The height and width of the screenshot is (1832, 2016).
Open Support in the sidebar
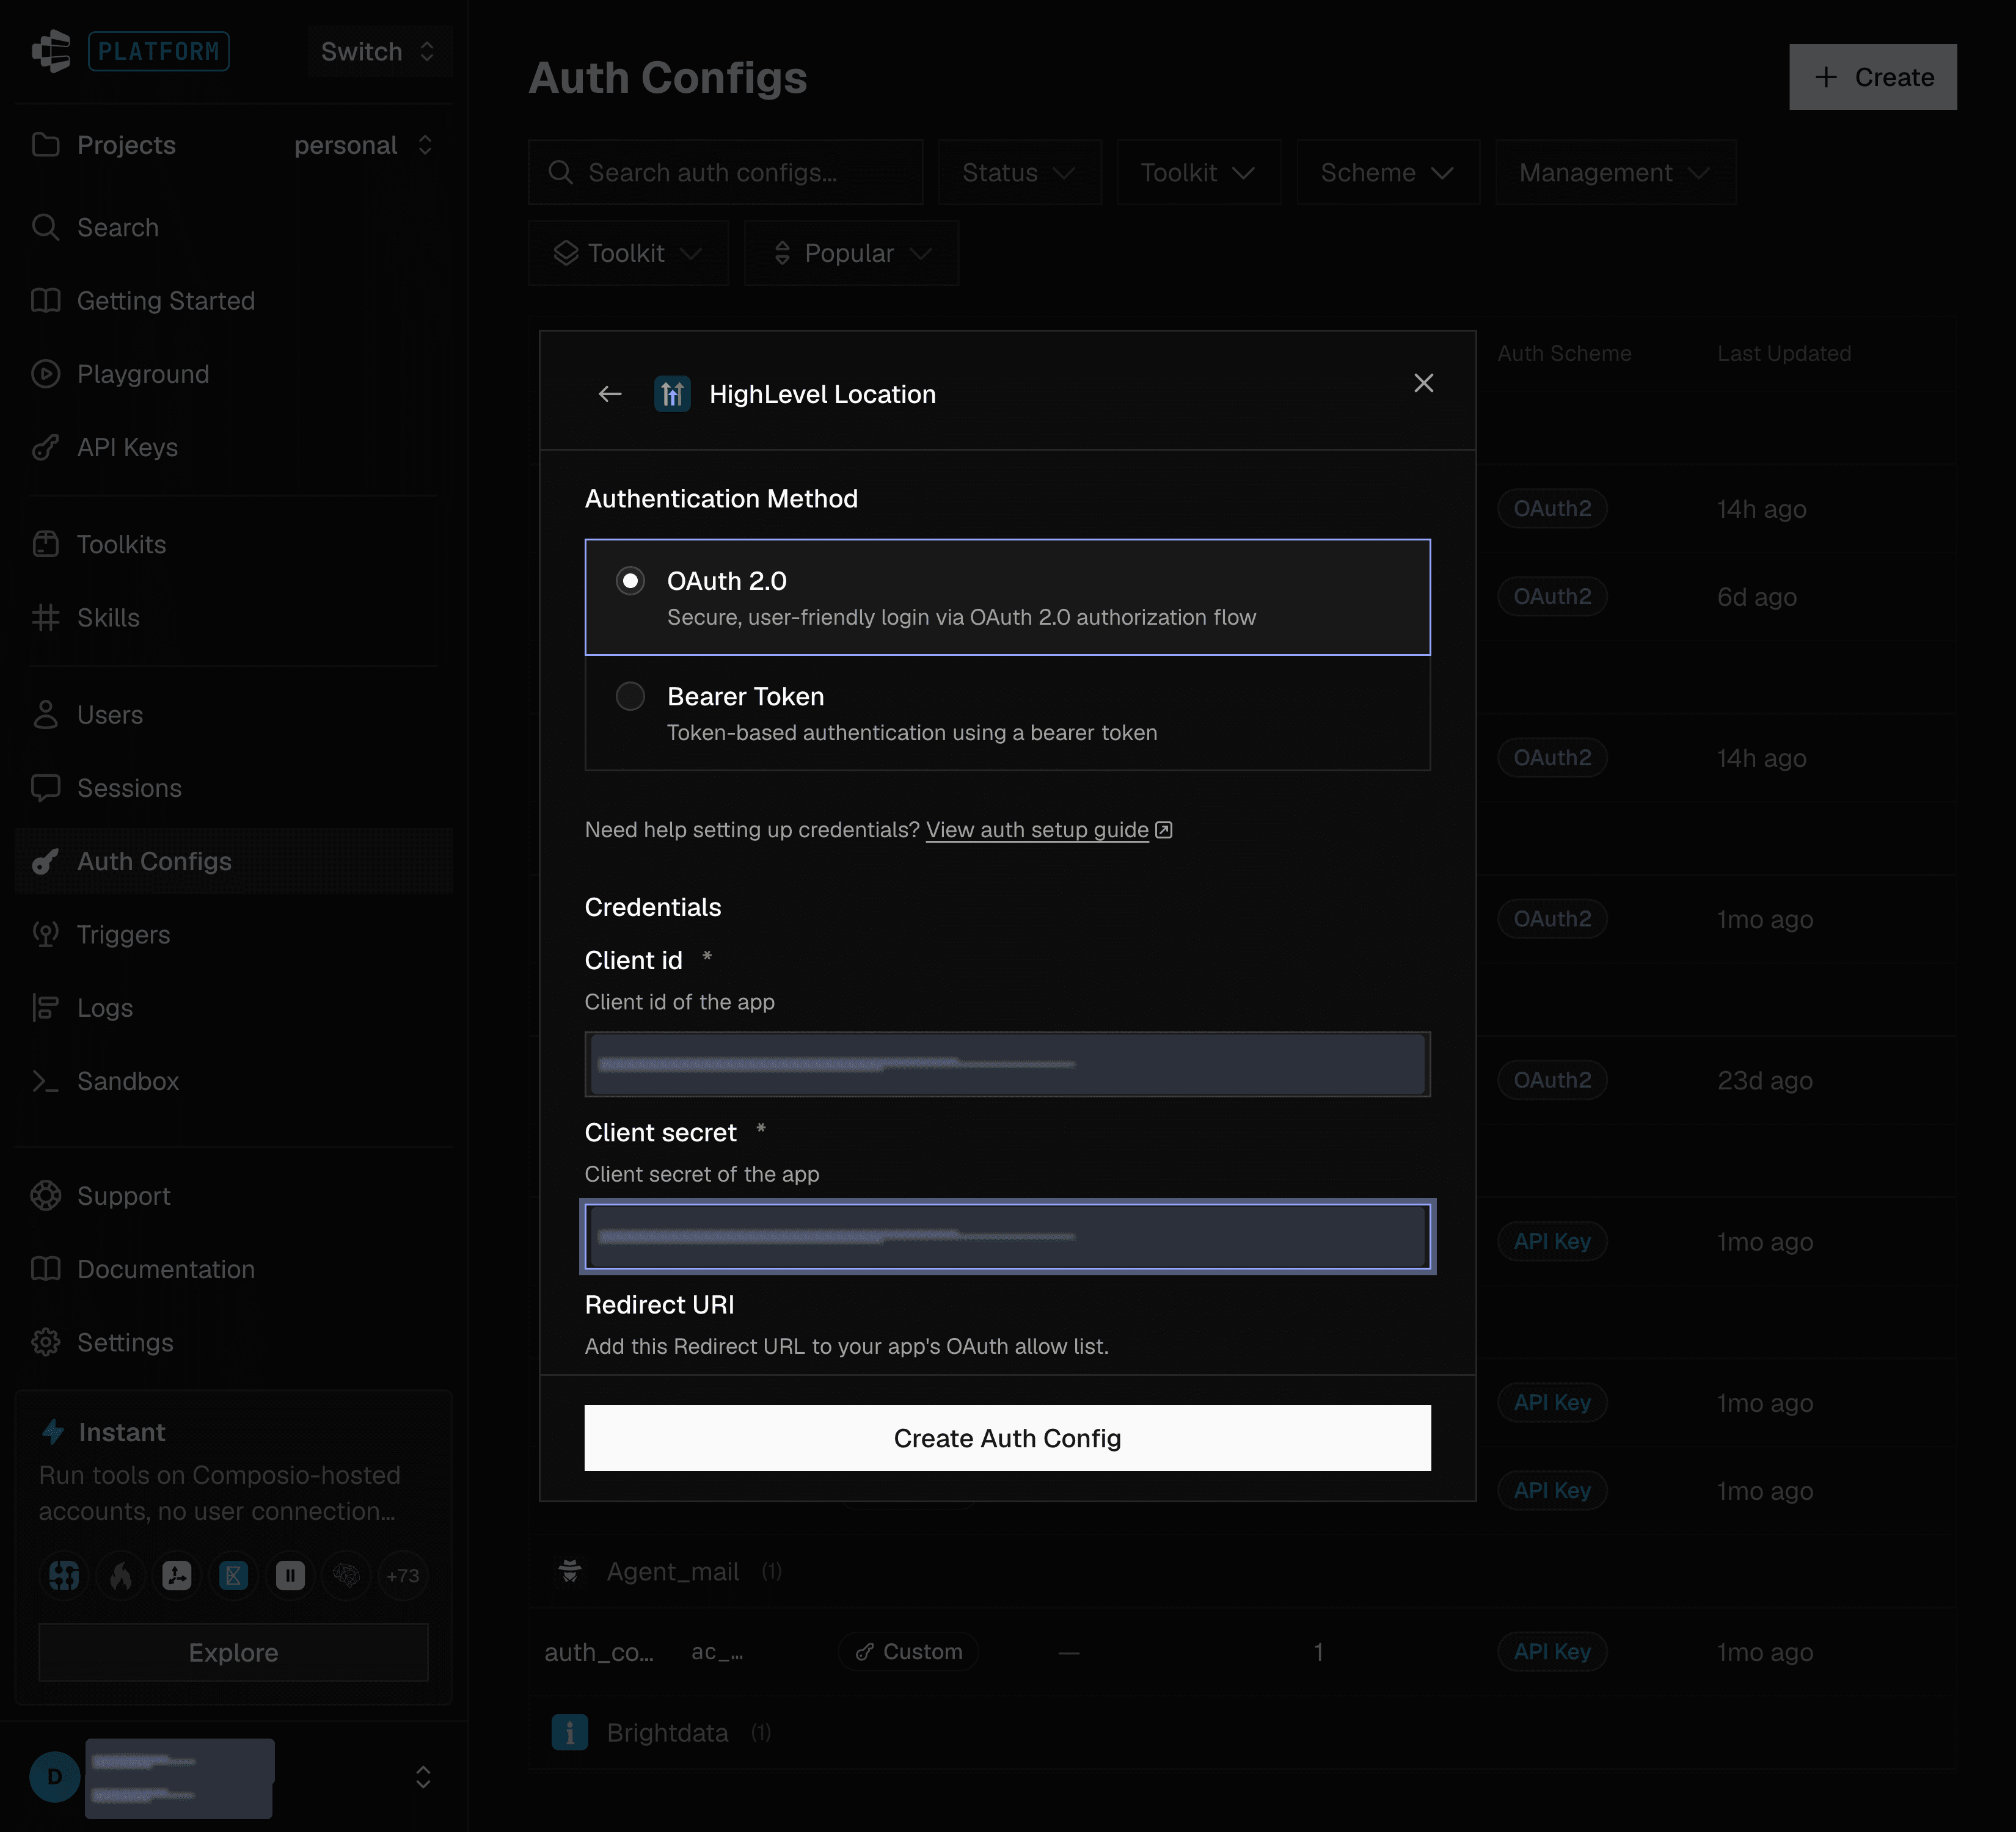click(234, 1195)
